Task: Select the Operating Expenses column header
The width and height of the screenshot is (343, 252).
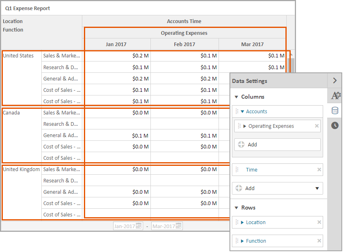Action: tap(184, 33)
